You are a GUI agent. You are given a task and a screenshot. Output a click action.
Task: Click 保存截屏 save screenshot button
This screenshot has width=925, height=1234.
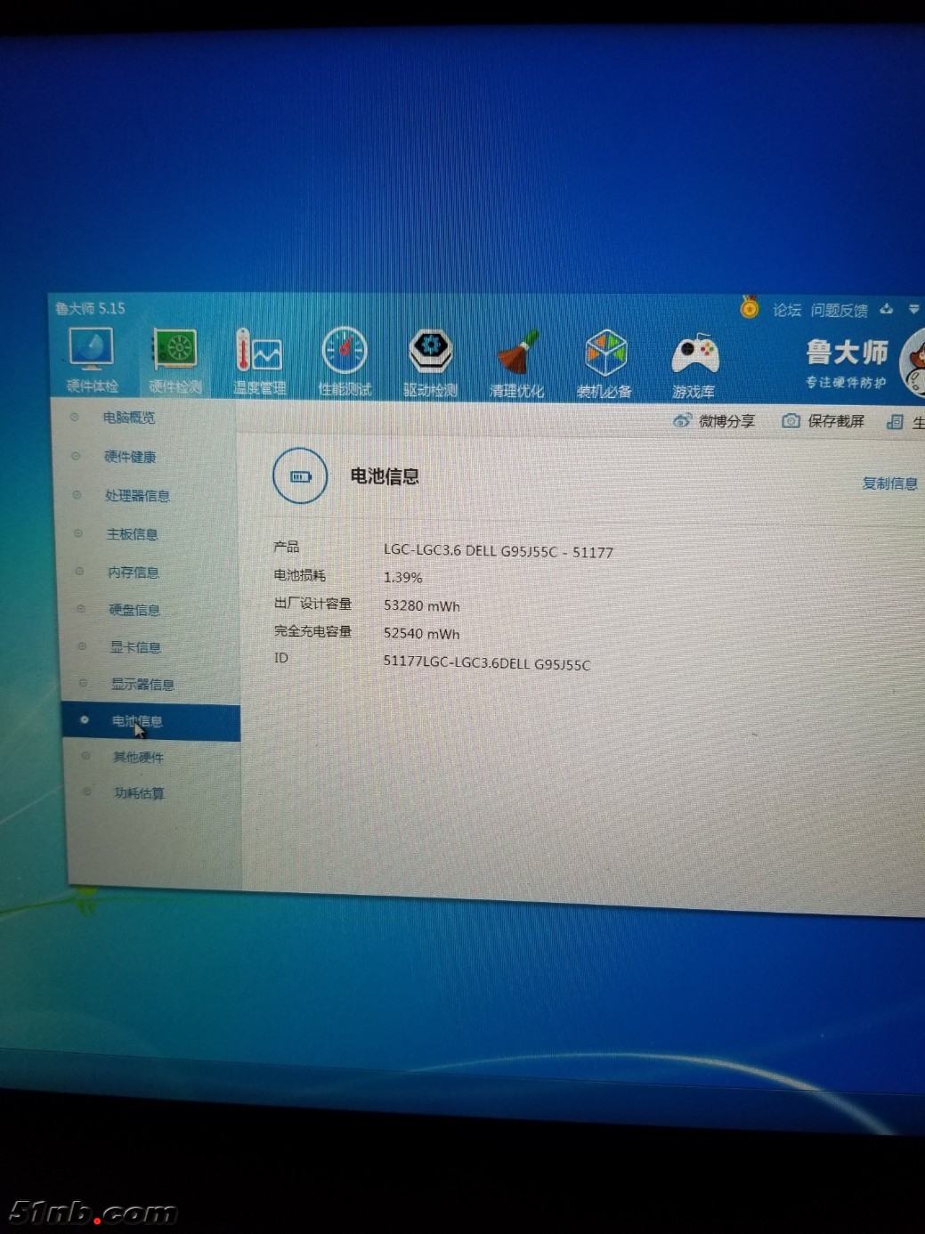(824, 421)
